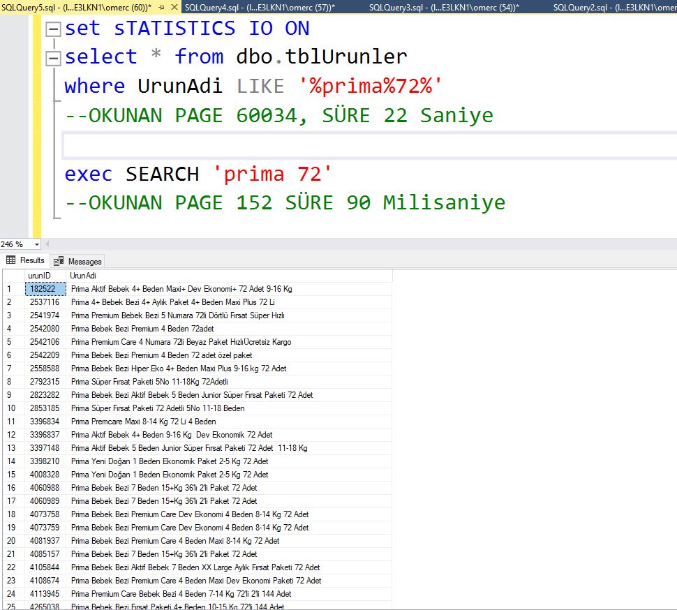
Task: Collapse the set STATISTICS IO block
Action: [53, 30]
